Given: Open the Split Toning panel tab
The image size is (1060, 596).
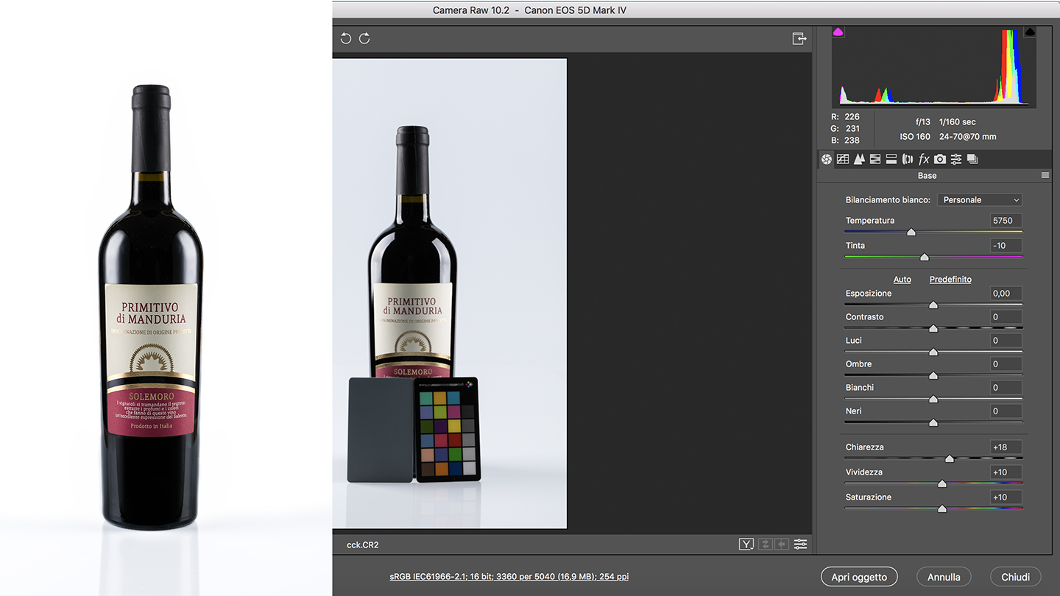Looking at the screenshot, I should click(x=891, y=159).
